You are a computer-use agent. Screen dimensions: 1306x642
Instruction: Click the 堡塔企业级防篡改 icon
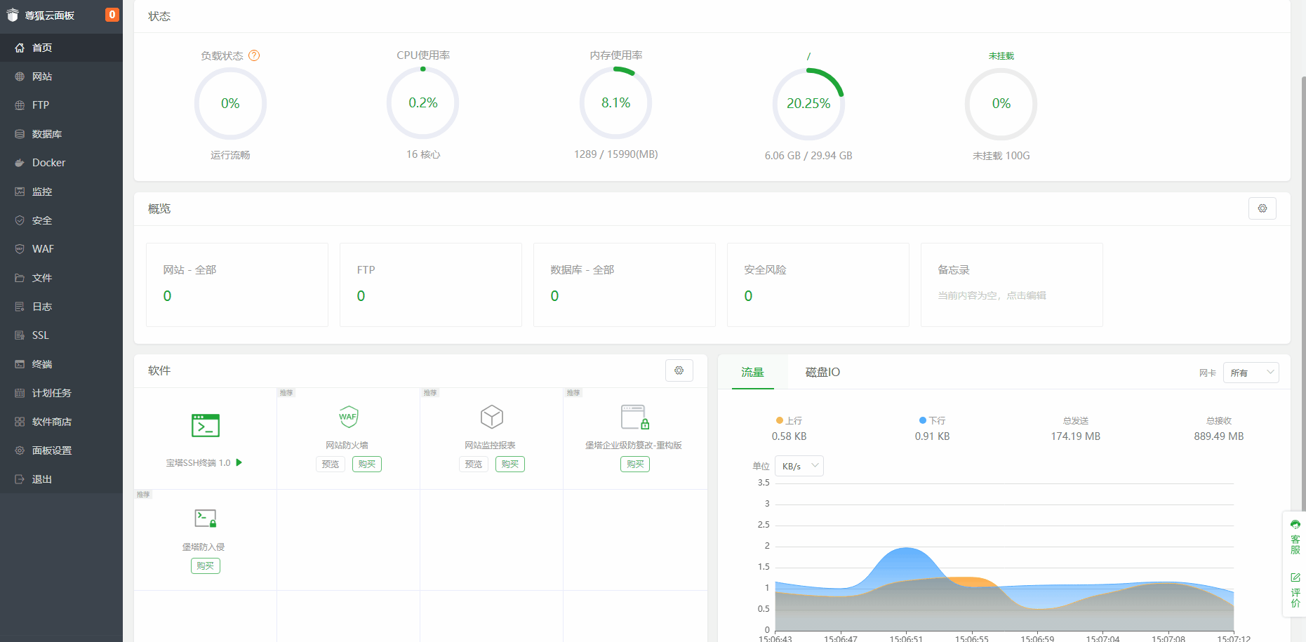pyautogui.click(x=635, y=417)
